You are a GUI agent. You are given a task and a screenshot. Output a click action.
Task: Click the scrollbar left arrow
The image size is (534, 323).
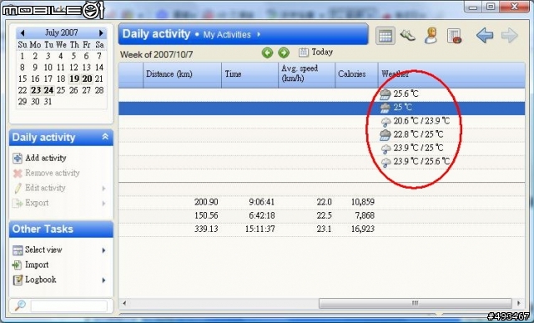124,303
